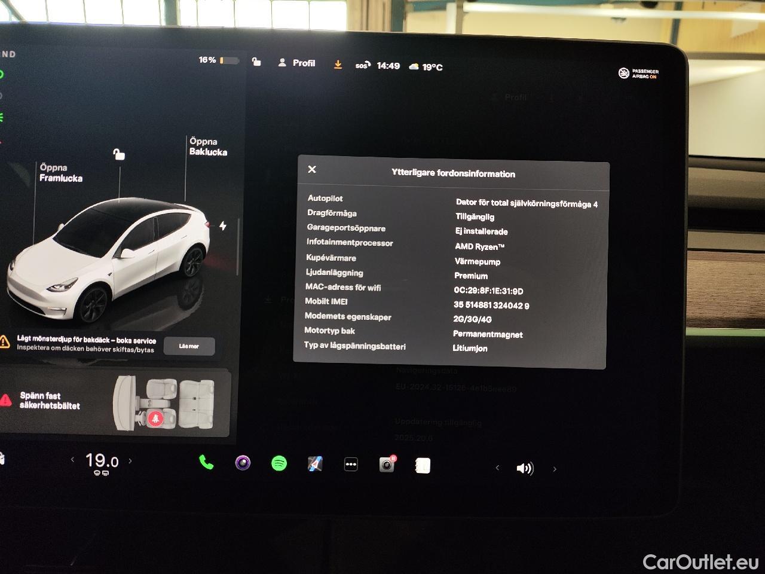Image resolution: width=765 pixels, height=574 pixels.
Task: Tap the unlock padlock above the car
Action: pyautogui.click(x=119, y=154)
